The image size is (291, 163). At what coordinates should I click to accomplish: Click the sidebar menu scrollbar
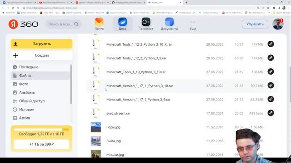coord(71,85)
